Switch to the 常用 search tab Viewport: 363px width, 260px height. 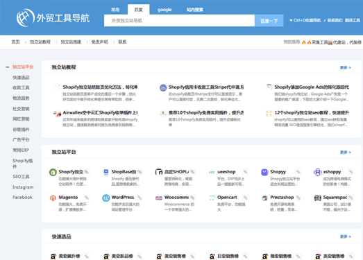115,10
